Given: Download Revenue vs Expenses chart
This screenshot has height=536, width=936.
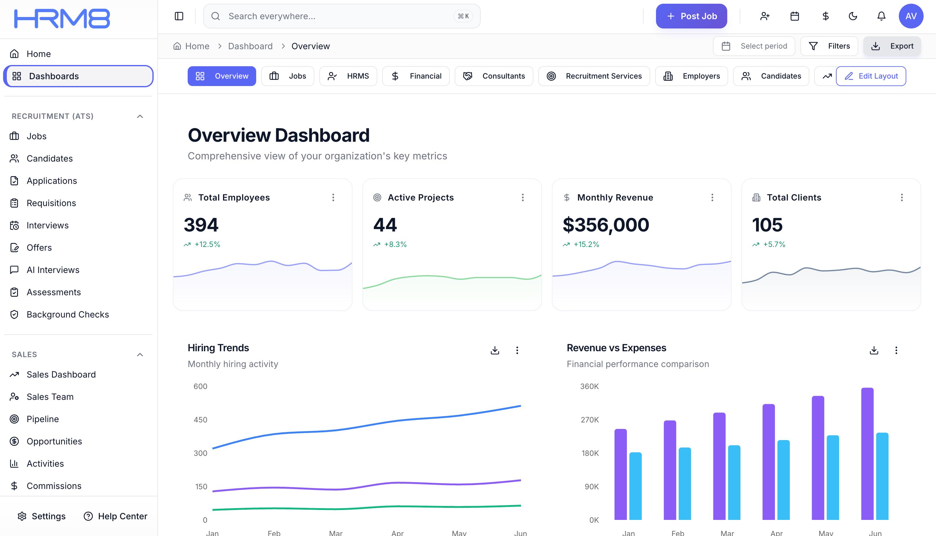Looking at the screenshot, I should 874,350.
